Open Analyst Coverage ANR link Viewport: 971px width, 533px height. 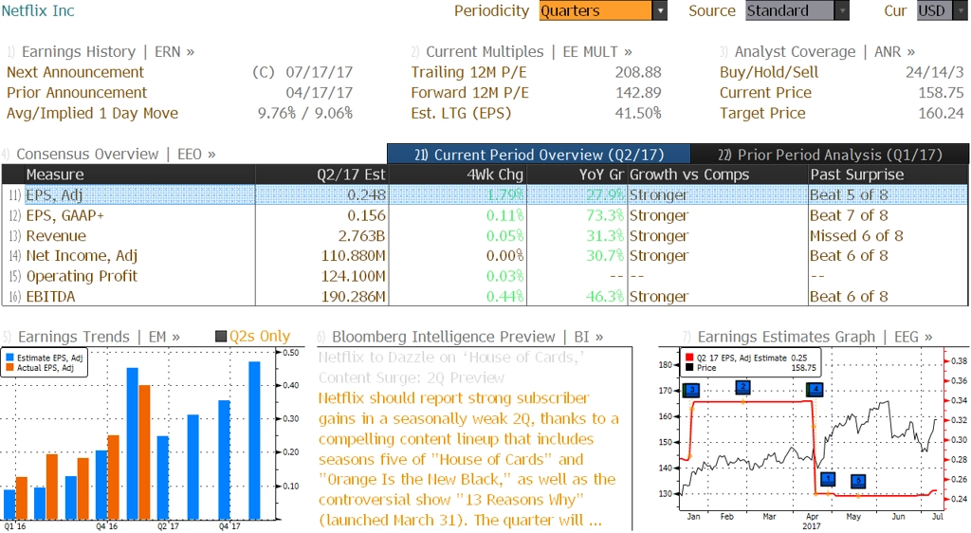(825, 51)
